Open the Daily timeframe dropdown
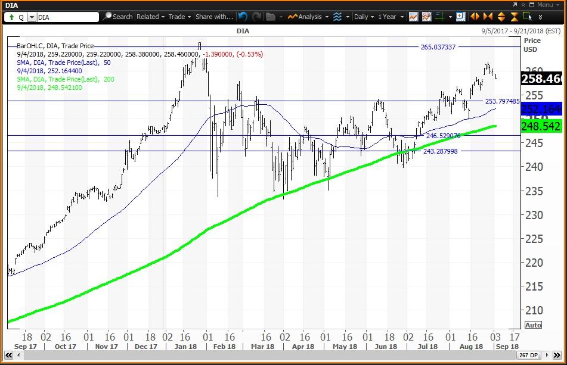The height and width of the screenshot is (365, 567). coord(362,17)
